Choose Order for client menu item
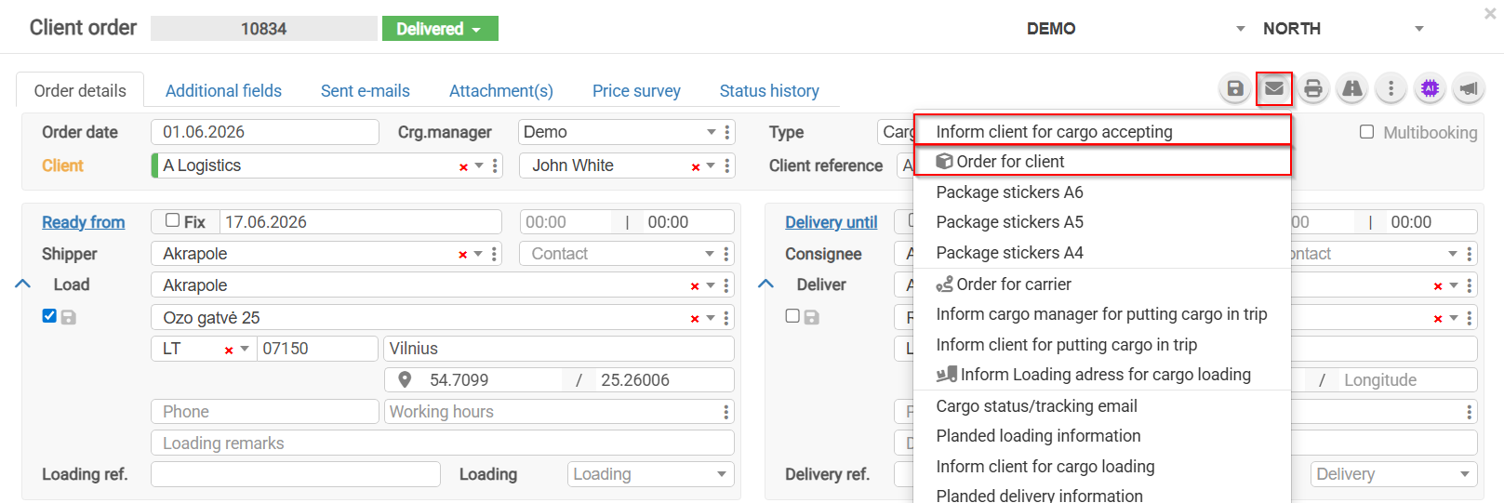 click(x=1103, y=161)
